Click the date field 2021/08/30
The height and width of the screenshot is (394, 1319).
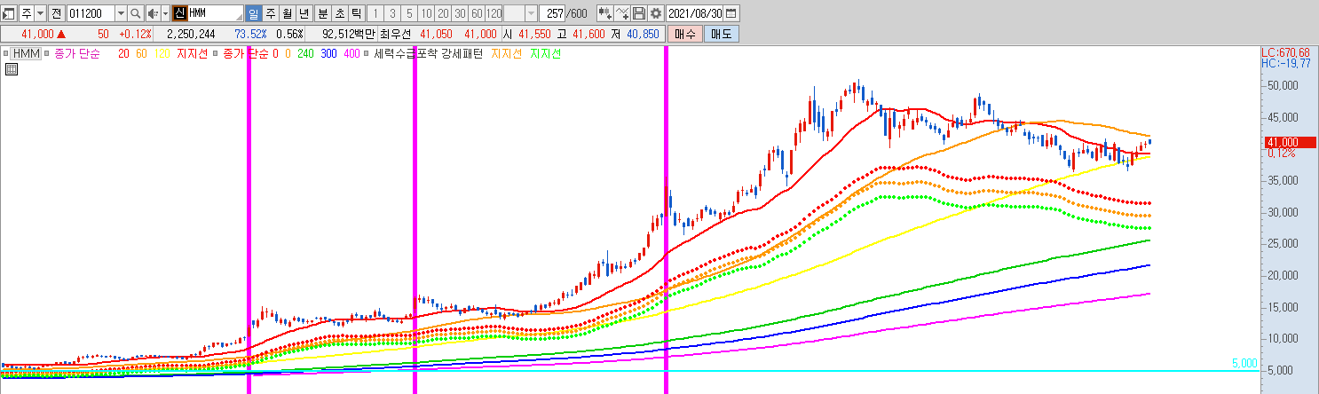[x=694, y=13]
